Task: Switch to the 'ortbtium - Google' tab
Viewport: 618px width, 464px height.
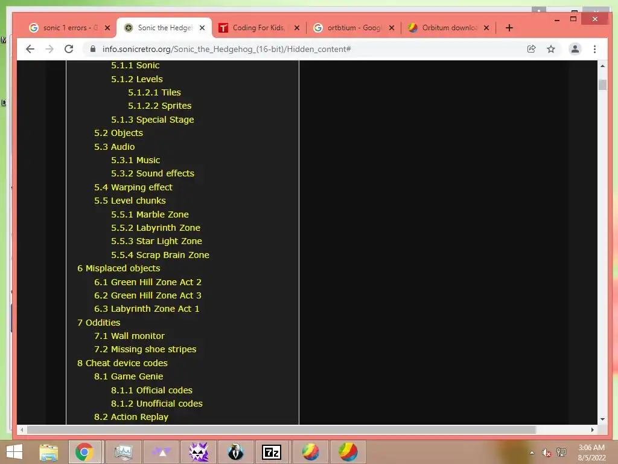Action: 352,28
